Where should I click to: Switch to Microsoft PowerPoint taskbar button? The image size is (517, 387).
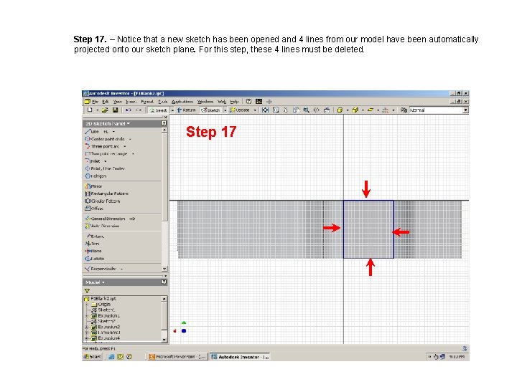pyautogui.click(x=177, y=357)
